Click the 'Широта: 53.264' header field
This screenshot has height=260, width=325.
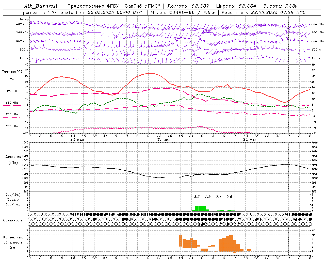[x=236, y=6]
